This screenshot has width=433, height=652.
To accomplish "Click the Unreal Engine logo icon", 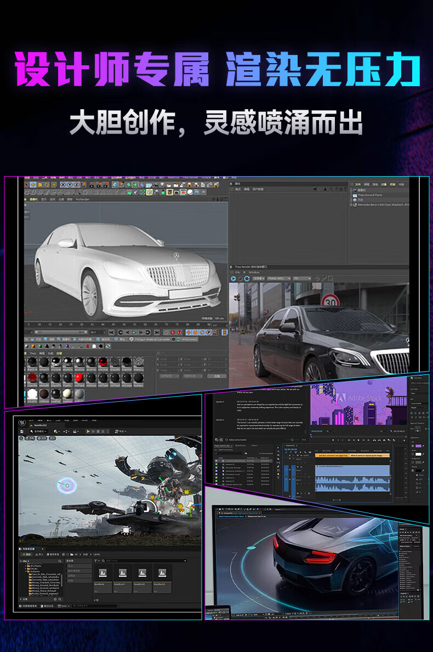I will tap(22, 423).
